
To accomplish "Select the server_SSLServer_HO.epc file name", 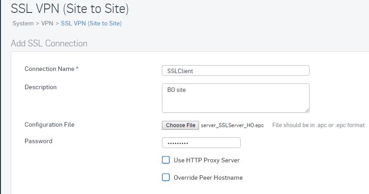I will coord(232,125).
